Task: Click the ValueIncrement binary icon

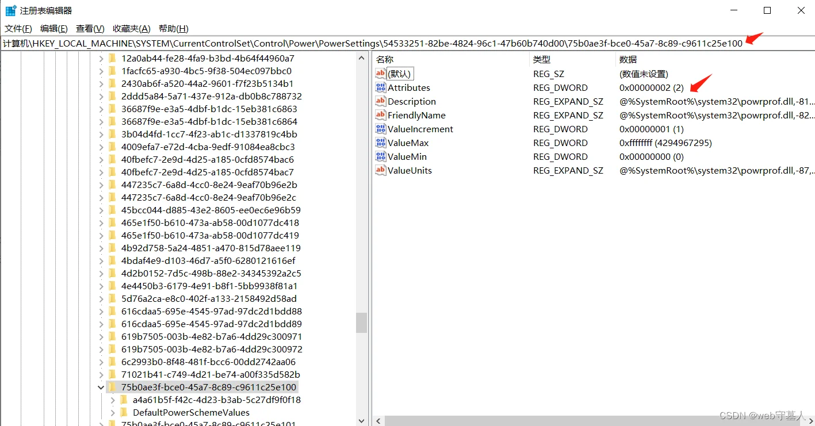Action: (380, 129)
